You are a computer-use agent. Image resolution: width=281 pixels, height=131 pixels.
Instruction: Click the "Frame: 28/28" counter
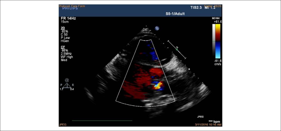pos(213,6)
